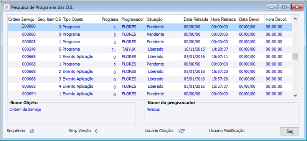Click Programa value 21 cell
The height and width of the screenshot is (141, 307).
tap(114, 50)
